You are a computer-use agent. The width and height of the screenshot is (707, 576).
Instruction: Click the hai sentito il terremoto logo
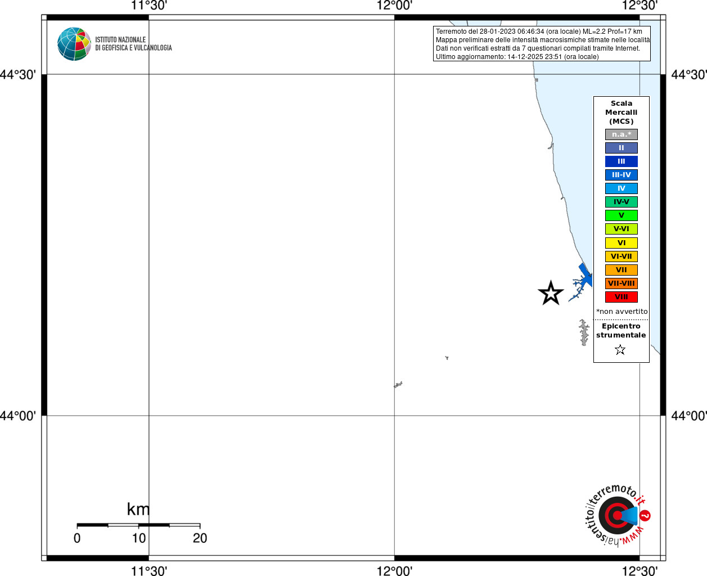(x=618, y=515)
